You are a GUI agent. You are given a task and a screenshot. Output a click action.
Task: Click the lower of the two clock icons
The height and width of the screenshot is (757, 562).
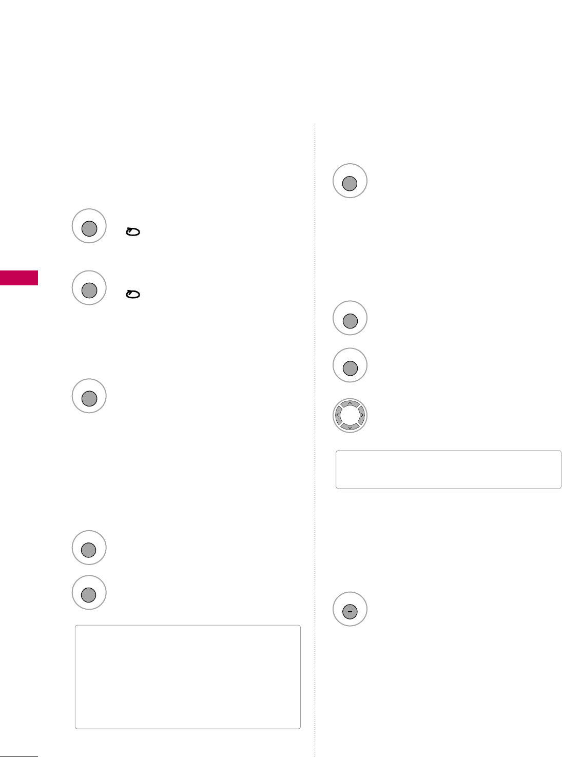(132, 294)
